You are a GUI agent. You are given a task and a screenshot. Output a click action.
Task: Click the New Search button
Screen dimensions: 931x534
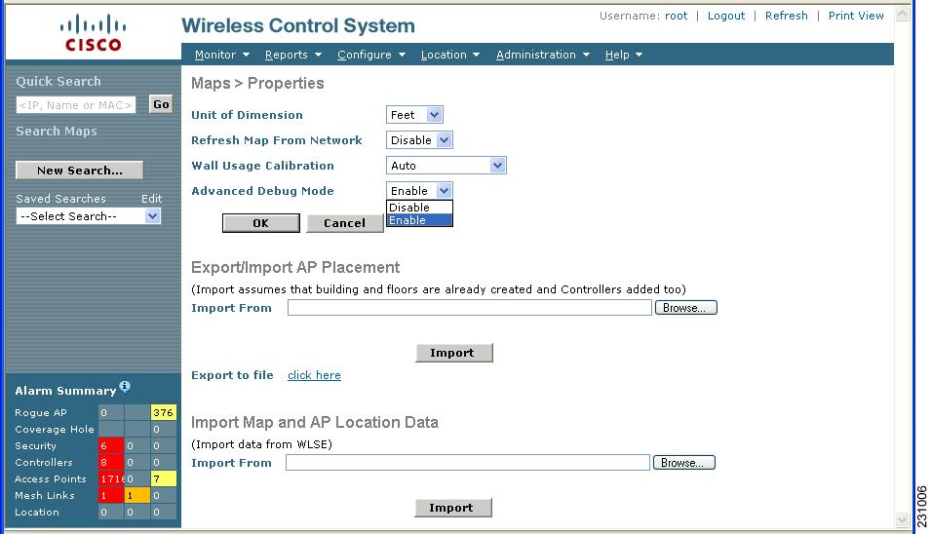pos(80,171)
